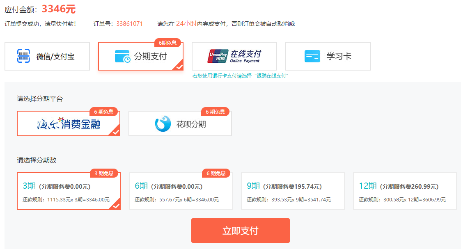Click 分期服务费260.99元 fee text

point(409,187)
